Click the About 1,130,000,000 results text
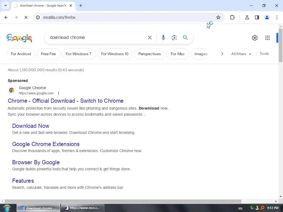This screenshot has height=212, width=283. click(46, 70)
